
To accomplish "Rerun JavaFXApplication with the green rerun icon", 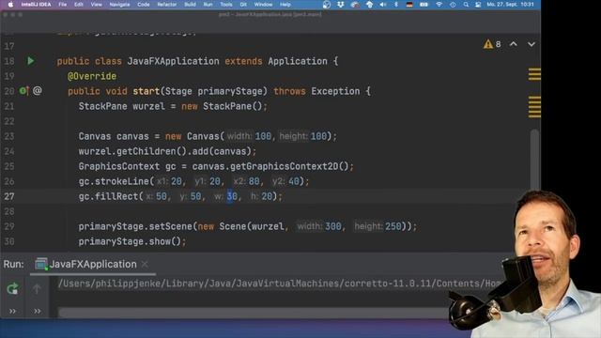I will [12, 288].
